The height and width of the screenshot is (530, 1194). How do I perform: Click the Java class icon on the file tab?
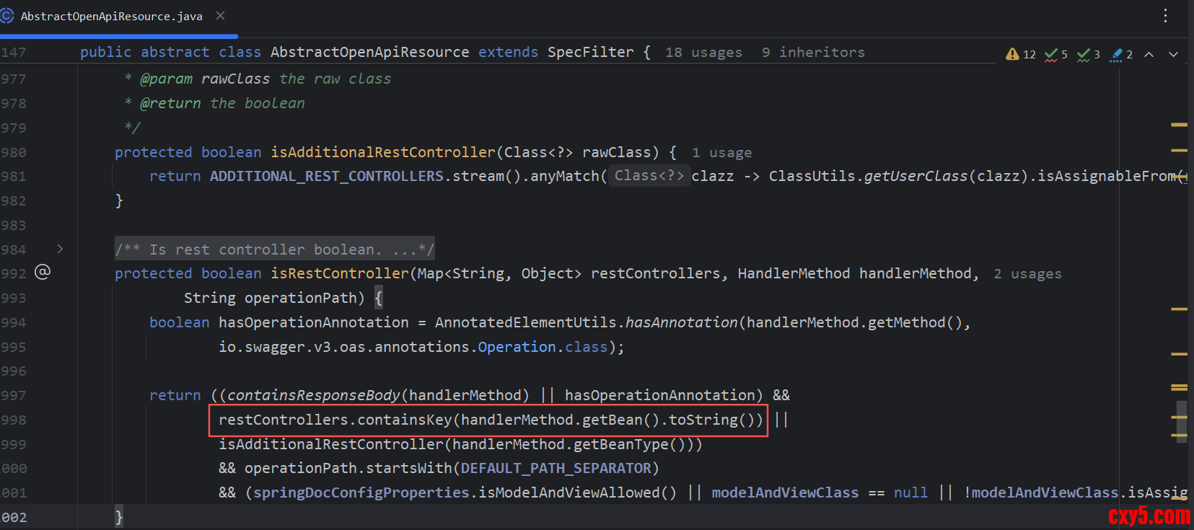pos(7,15)
